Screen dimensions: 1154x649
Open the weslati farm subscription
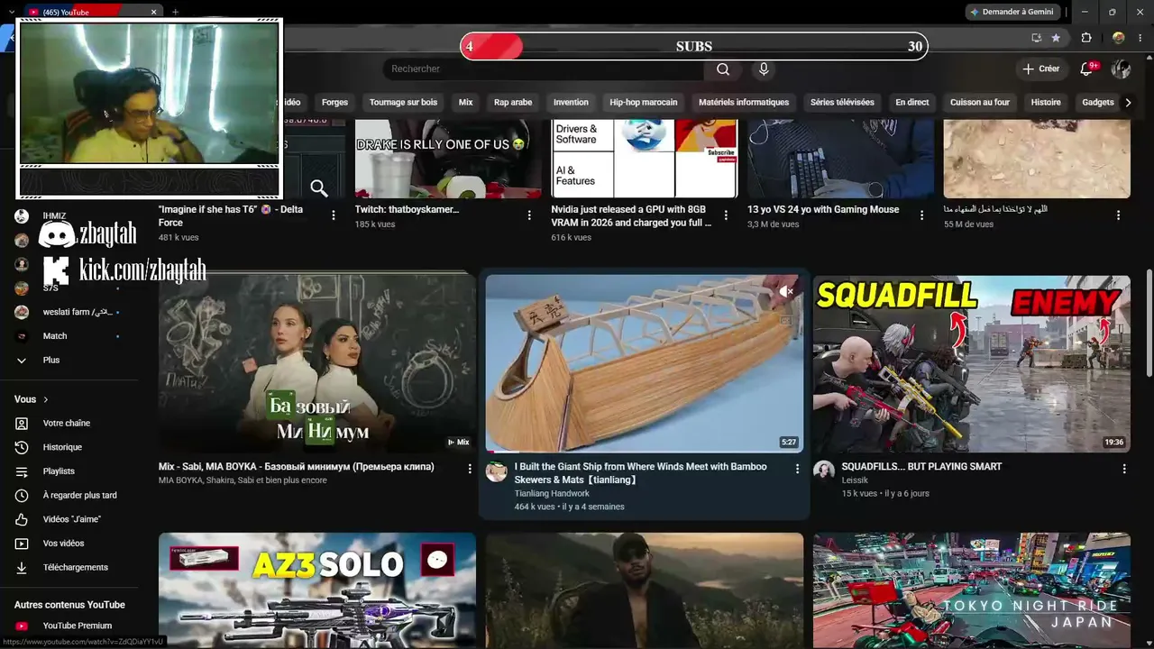point(79,312)
